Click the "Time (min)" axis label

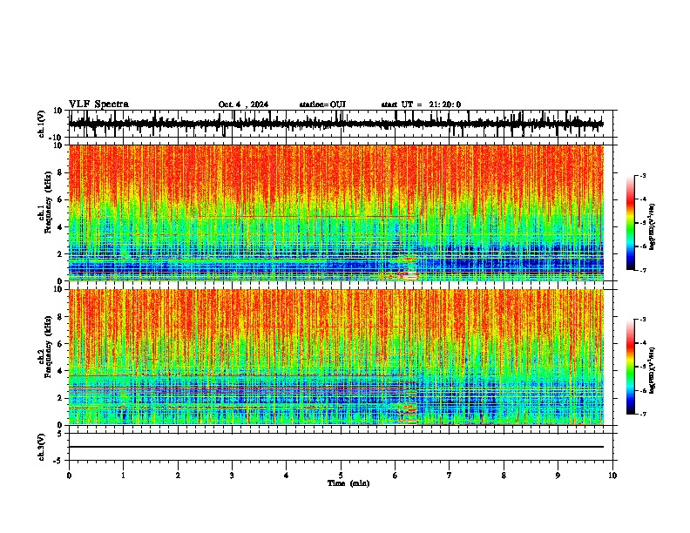point(348,483)
